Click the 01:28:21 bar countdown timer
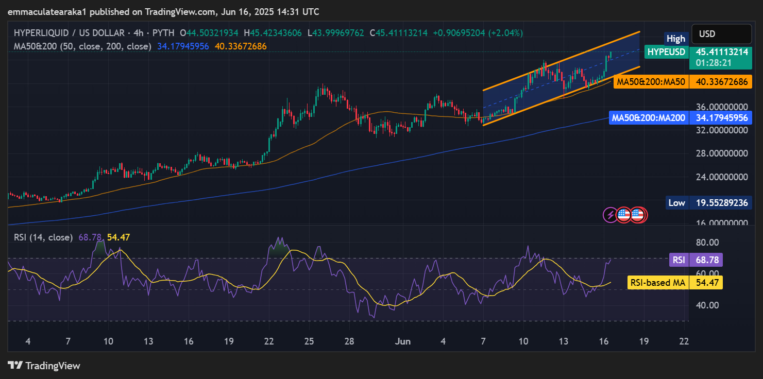 click(714, 63)
